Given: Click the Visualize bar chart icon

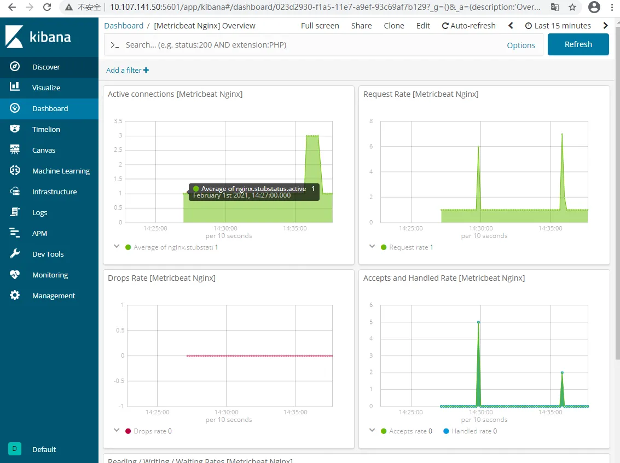Looking at the screenshot, I should [15, 88].
